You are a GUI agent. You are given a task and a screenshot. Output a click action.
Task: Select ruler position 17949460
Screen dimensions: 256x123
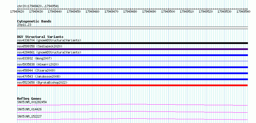click(x=93, y=11)
